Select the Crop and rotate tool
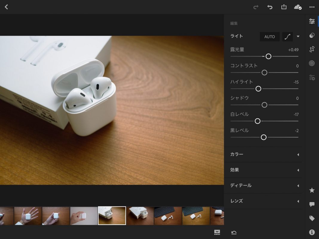 pyautogui.click(x=312, y=49)
